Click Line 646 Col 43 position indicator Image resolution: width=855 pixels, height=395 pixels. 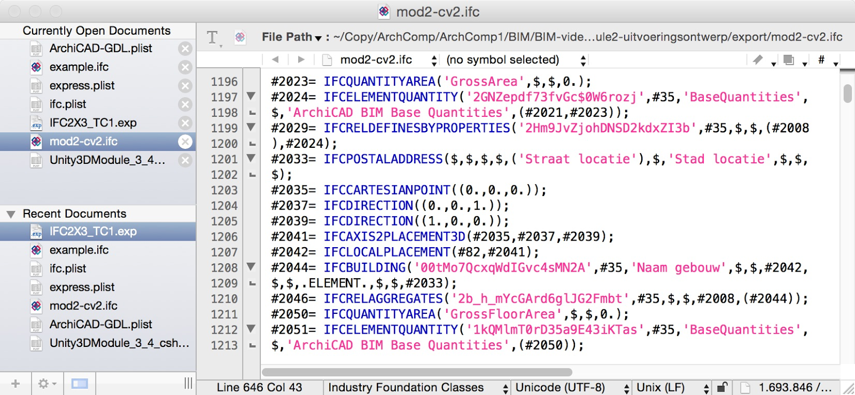(260, 388)
